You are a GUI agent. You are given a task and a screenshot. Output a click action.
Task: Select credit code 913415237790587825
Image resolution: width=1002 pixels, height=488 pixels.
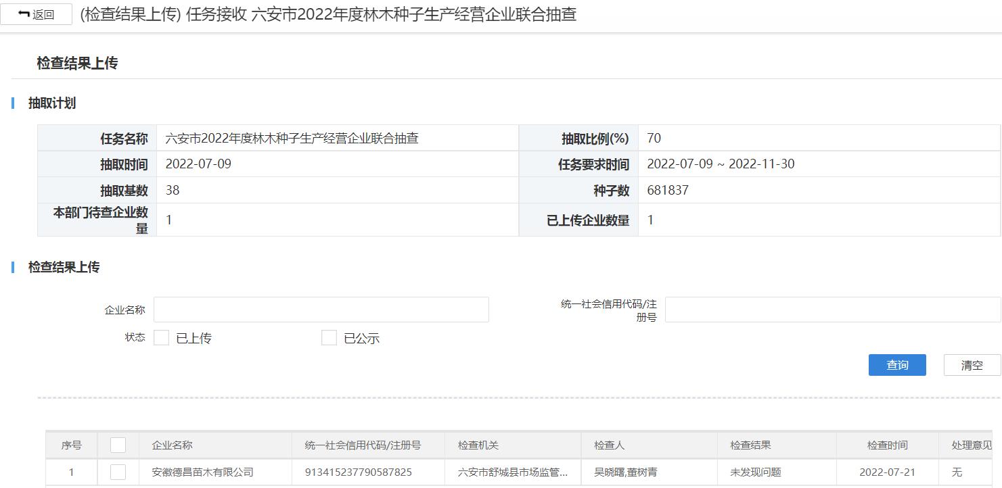click(359, 472)
